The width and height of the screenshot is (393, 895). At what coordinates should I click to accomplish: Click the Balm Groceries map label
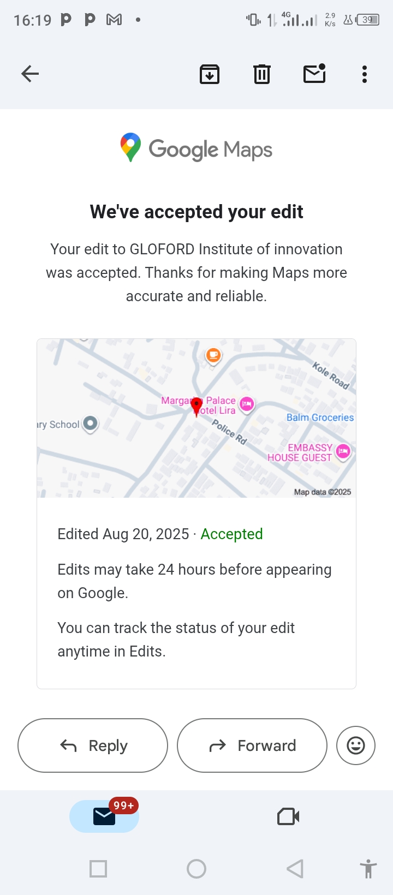(x=320, y=417)
